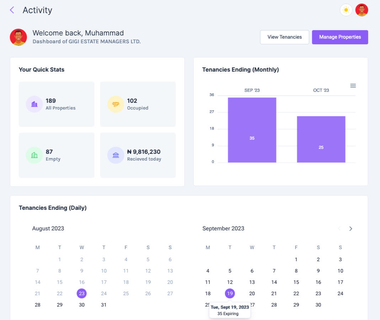The width and height of the screenshot is (380, 320).
Task: Click the View Tenancies button
Action: click(x=284, y=37)
